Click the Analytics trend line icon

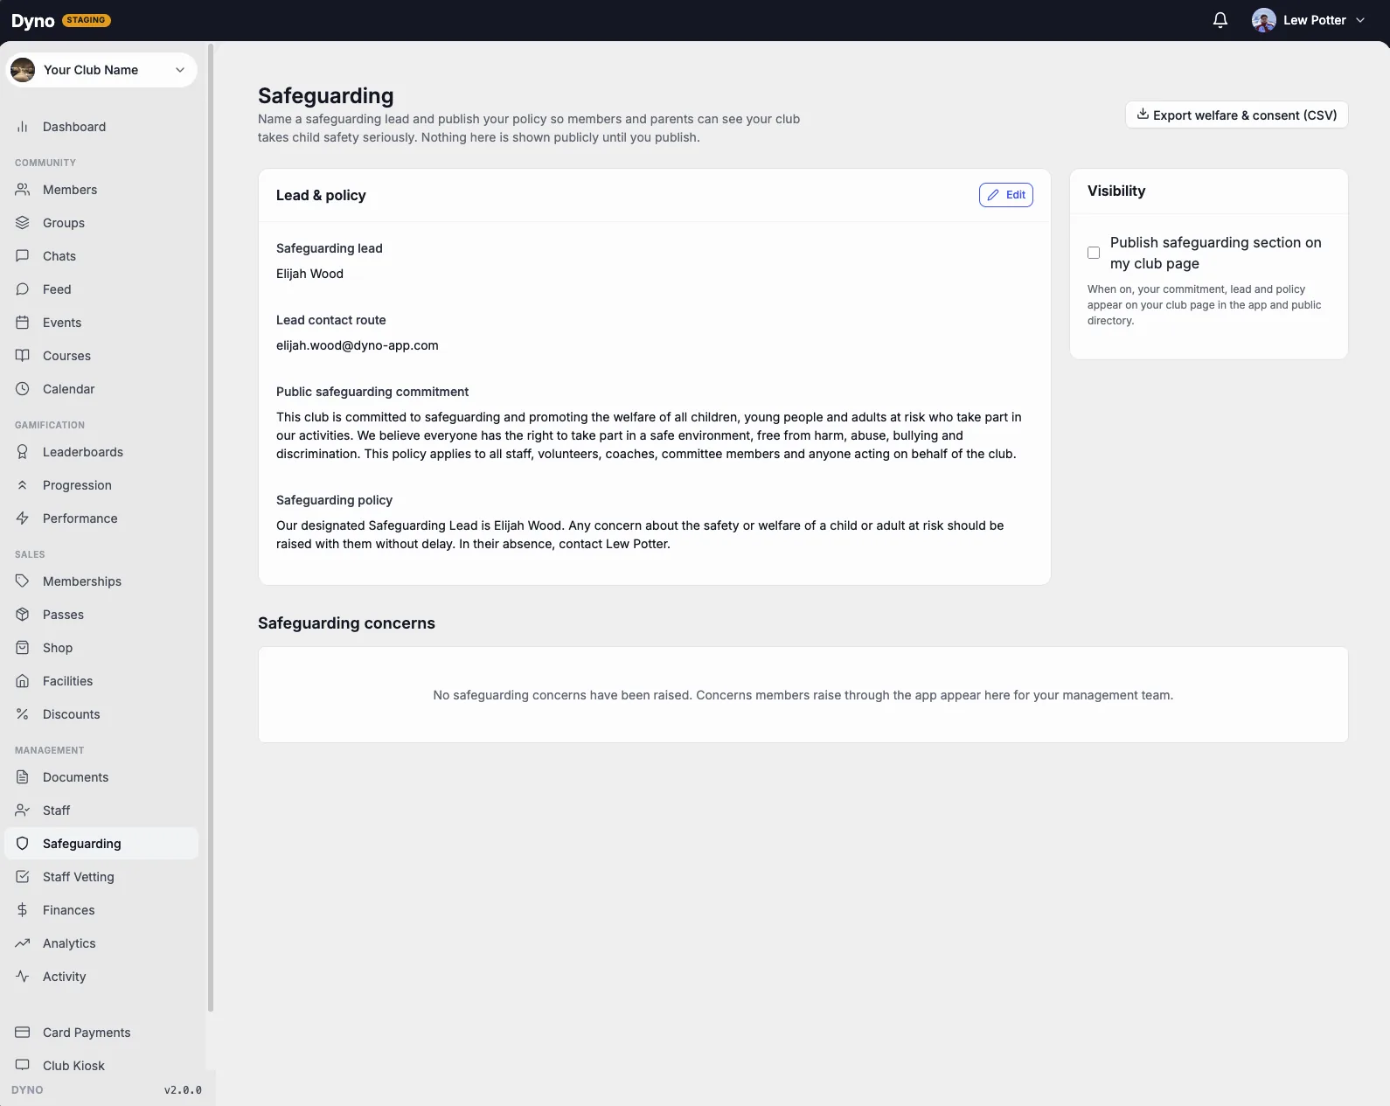coord(23,943)
